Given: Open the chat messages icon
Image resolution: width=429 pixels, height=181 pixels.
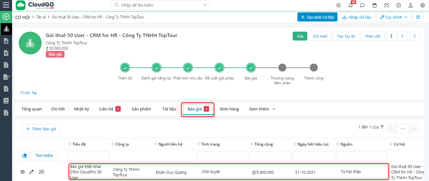Looking at the screenshot, I should (x=362, y=5).
